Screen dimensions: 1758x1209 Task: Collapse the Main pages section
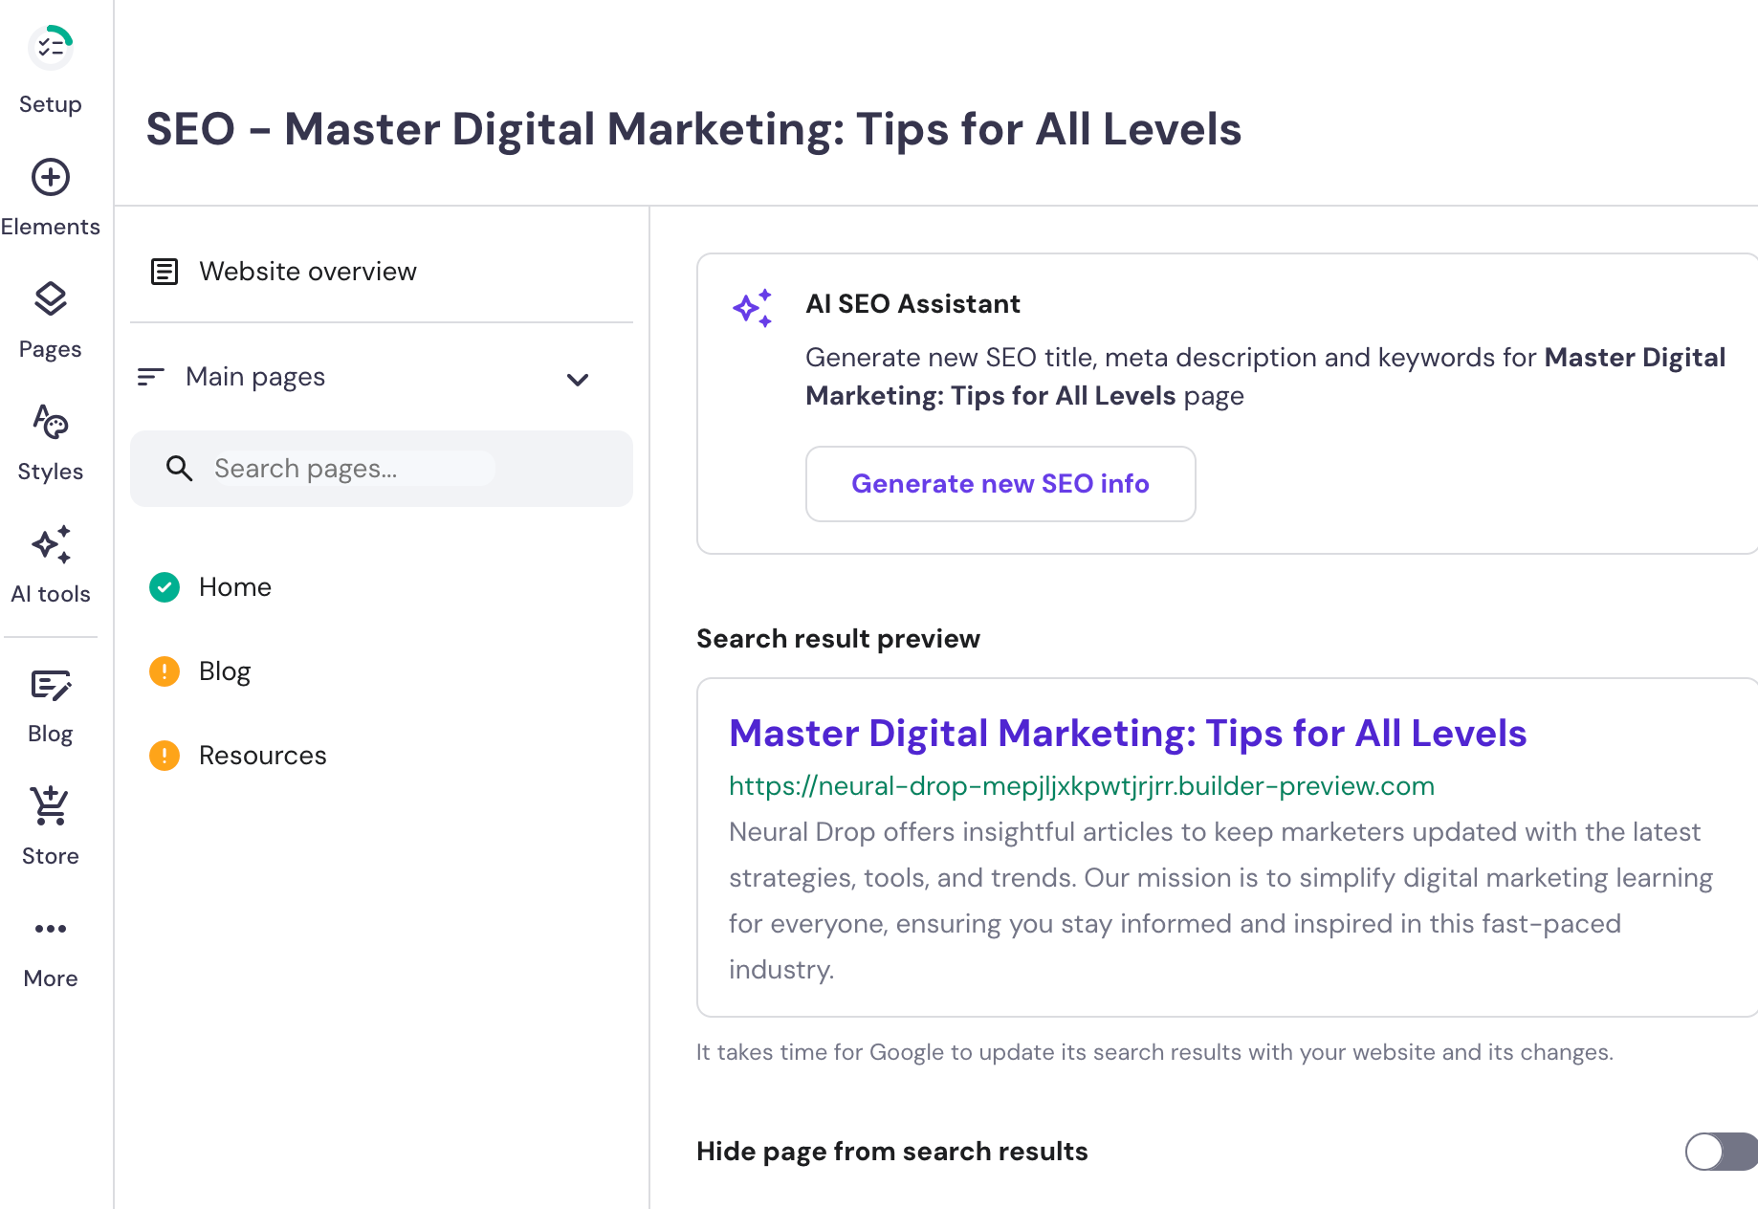[x=578, y=379]
